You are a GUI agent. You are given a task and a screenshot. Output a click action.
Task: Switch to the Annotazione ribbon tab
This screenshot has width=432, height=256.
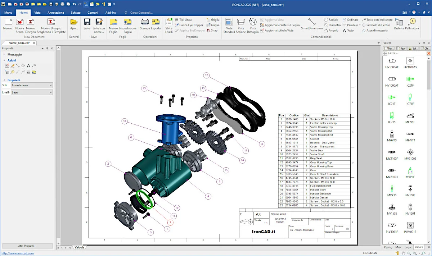(x=56, y=13)
